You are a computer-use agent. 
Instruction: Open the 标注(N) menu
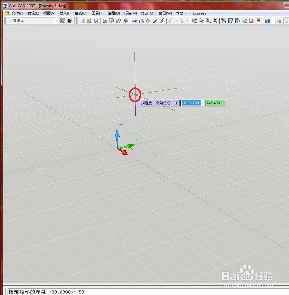click(130, 13)
